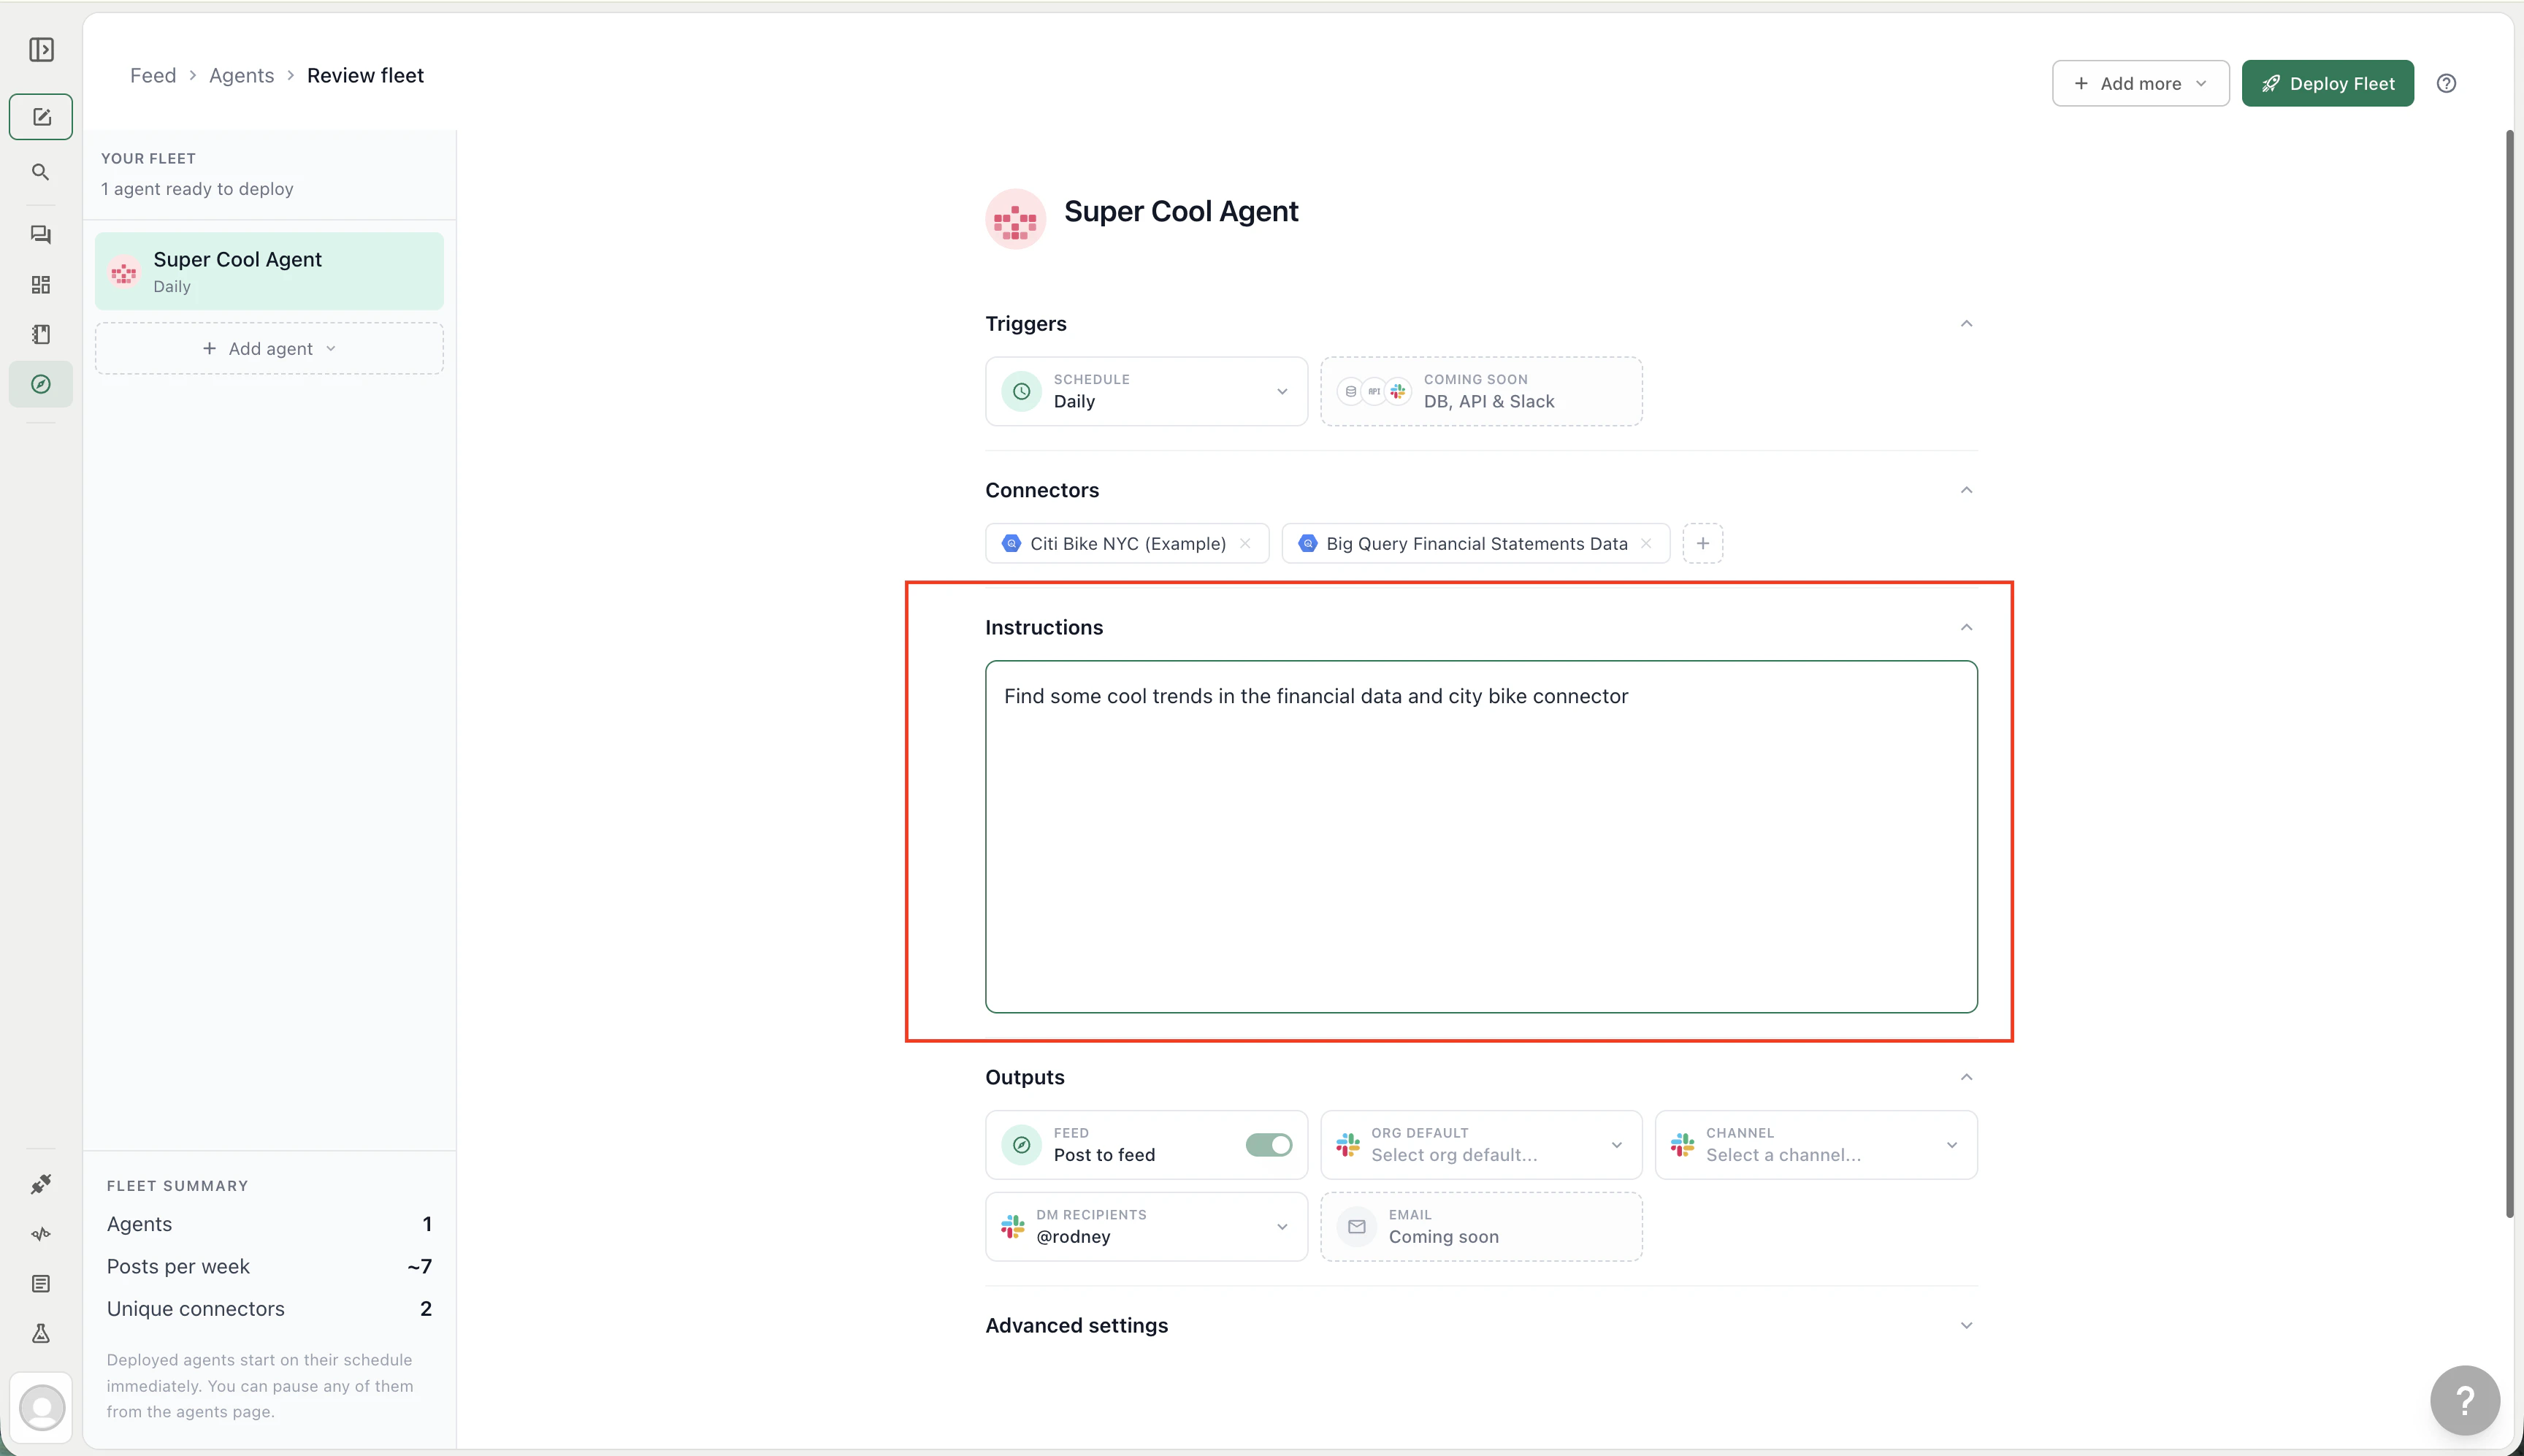The image size is (2524, 1456).
Task: Open the conversations chat icon
Action: tap(40, 234)
